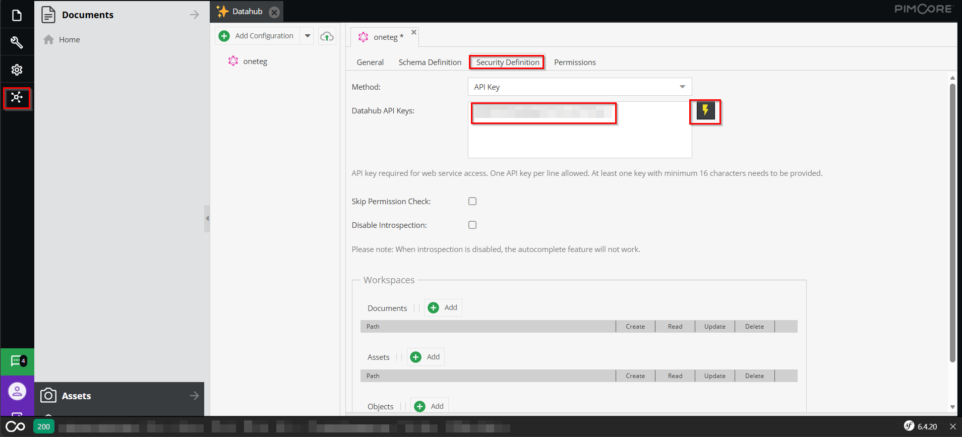Expand Assets panel with its arrow

195,396
